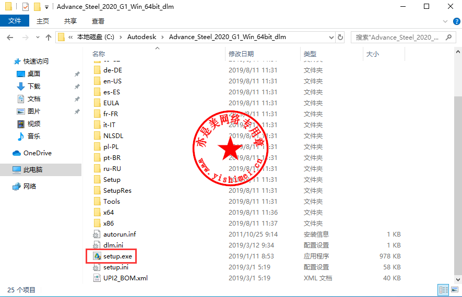
Task: Click the New Folder icon in title bar
Action: [38, 6]
